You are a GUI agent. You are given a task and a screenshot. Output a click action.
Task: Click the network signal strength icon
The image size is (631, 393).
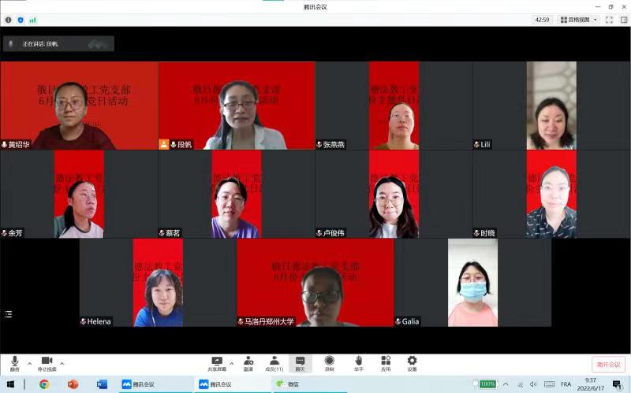[x=32, y=20]
